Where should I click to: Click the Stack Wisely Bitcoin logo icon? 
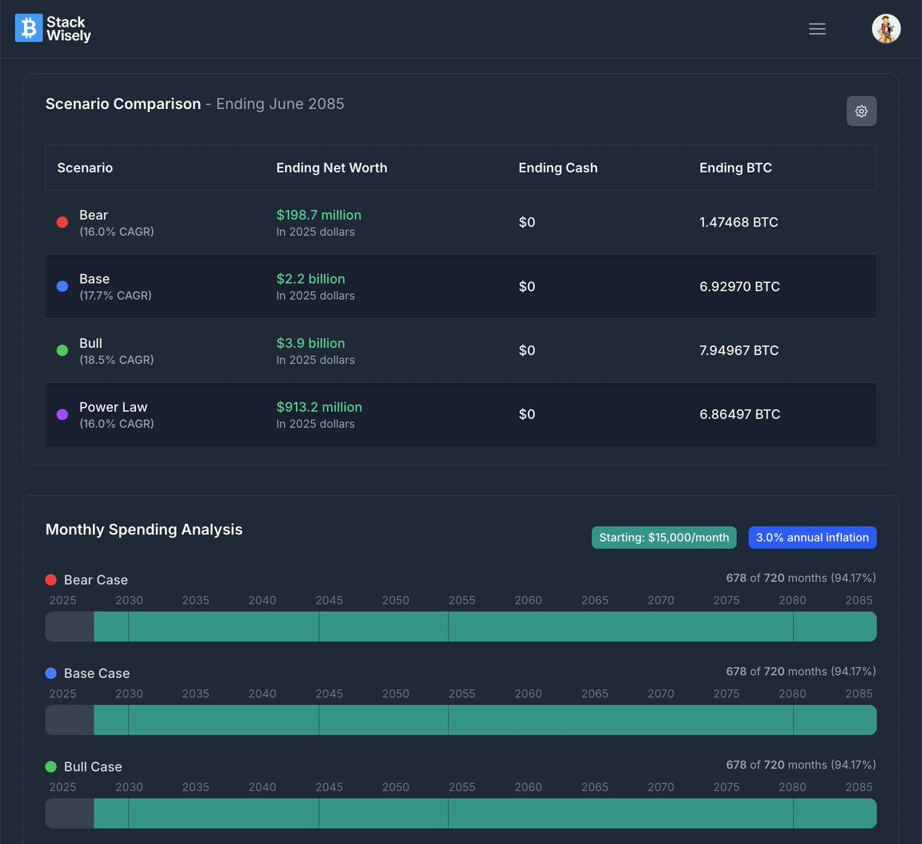coord(29,28)
